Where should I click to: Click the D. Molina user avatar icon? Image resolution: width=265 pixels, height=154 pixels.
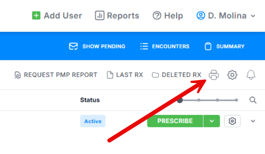tap(201, 16)
